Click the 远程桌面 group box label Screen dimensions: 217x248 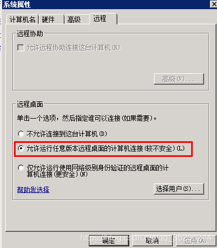tap(30, 104)
